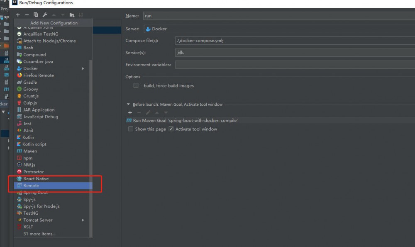Open Edit Defaults wrench icon

[x=45, y=15]
